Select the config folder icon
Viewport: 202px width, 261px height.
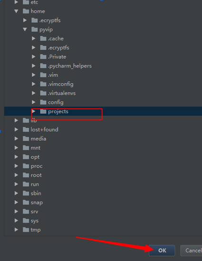coord(43,102)
